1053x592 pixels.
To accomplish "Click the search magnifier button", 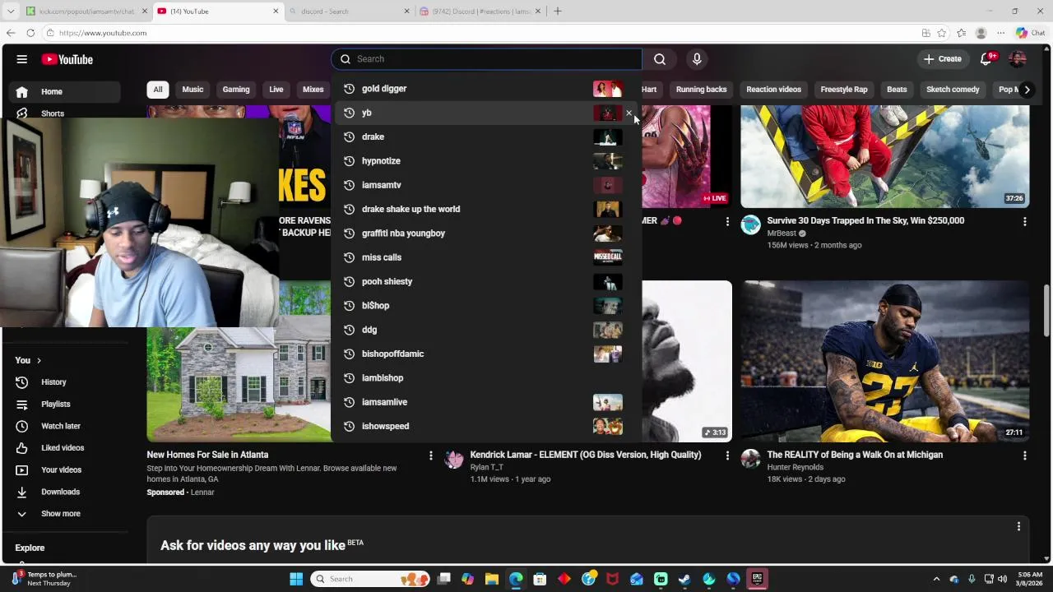I will click(660, 59).
